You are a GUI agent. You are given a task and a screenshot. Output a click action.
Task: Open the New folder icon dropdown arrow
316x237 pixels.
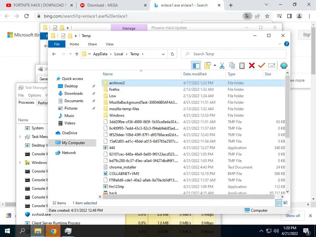215,65
